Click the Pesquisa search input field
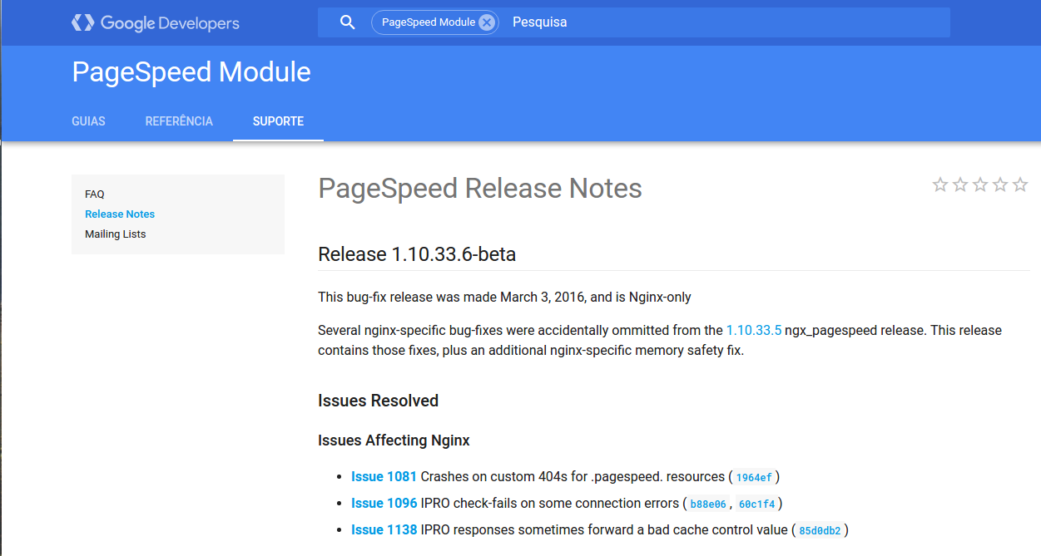Viewport: 1041px width, 556px height. coord(726,22)
